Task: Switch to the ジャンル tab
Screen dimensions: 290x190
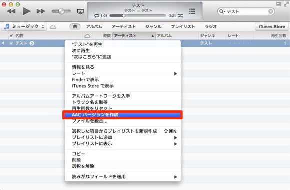Action: [153, 27]
